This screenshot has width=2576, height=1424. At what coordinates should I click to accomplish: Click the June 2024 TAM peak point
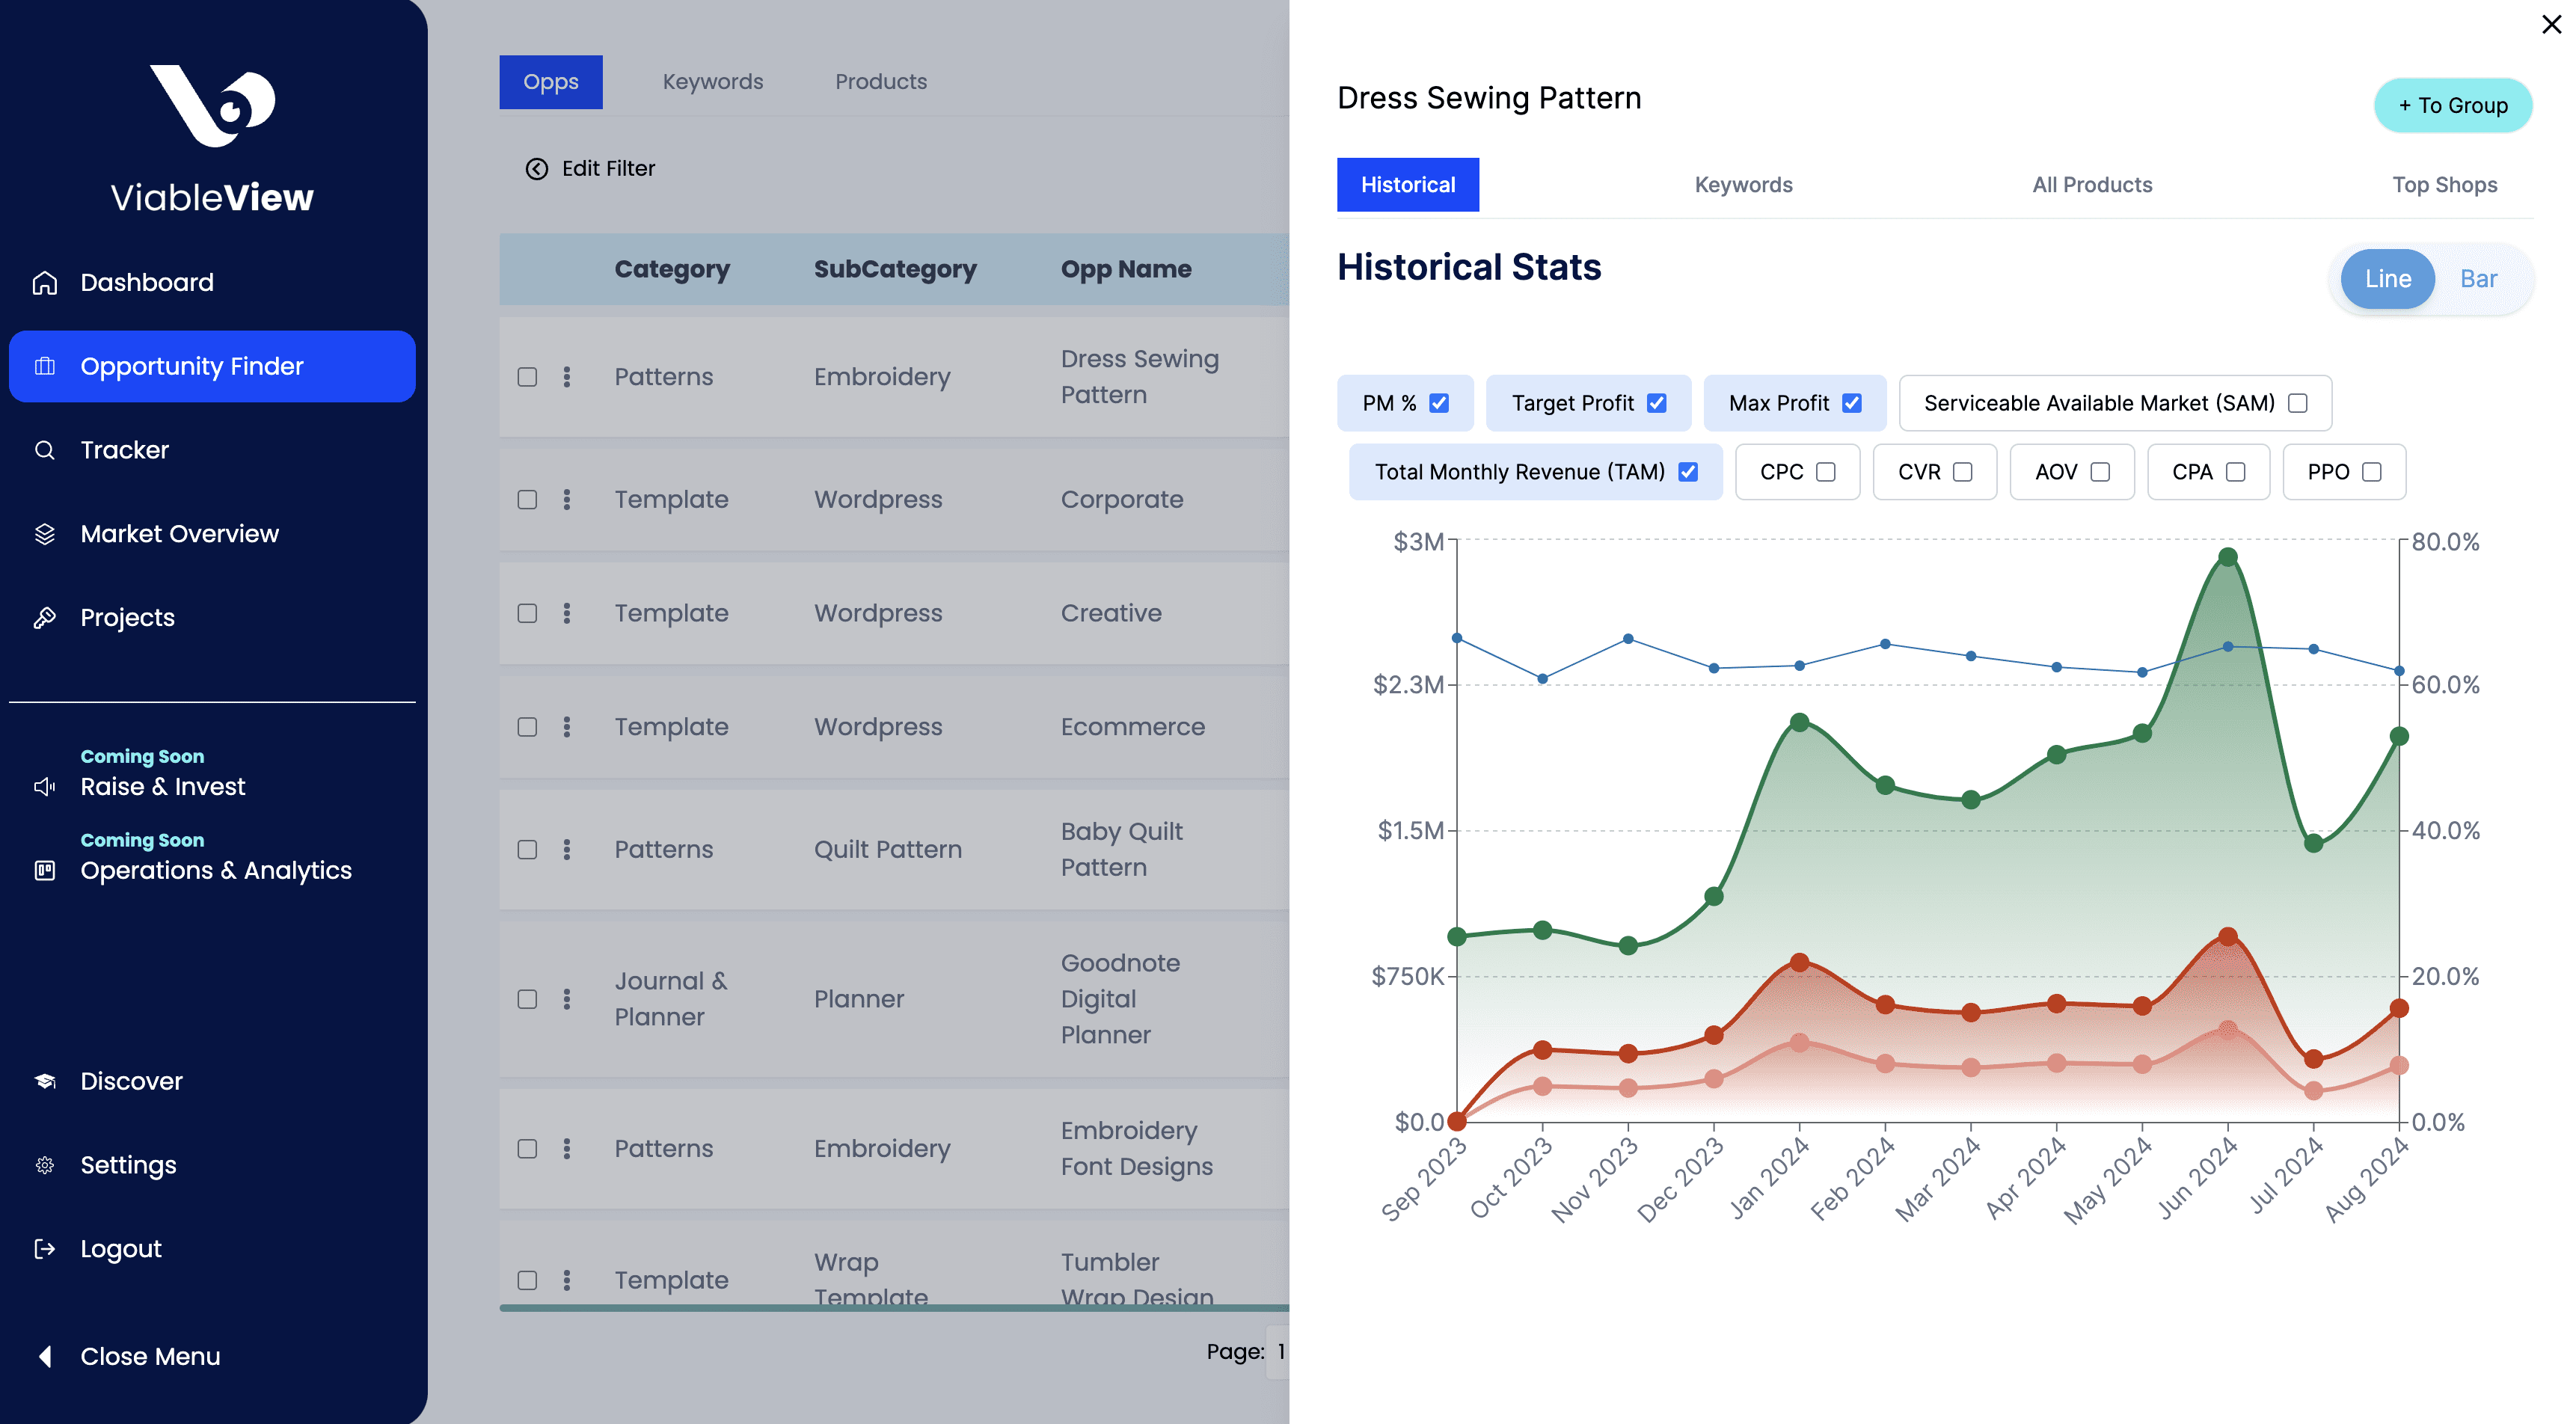click(2227, 557)
